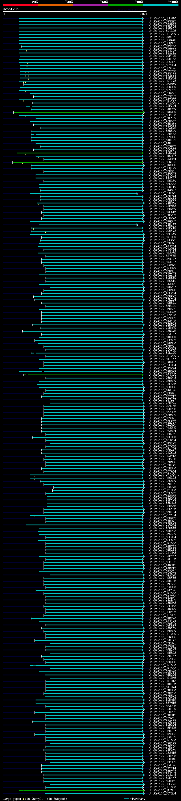The image size is (181, 801).
Task: Click the short cyan bar for UniRef100_C1MJP7
Action: tap(89, 225)
